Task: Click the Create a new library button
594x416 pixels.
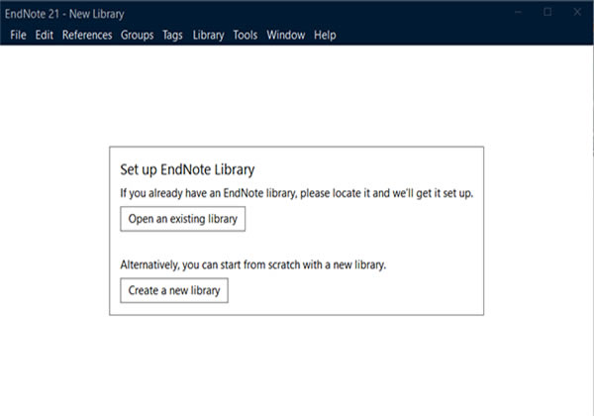Action: click(174, 291)
